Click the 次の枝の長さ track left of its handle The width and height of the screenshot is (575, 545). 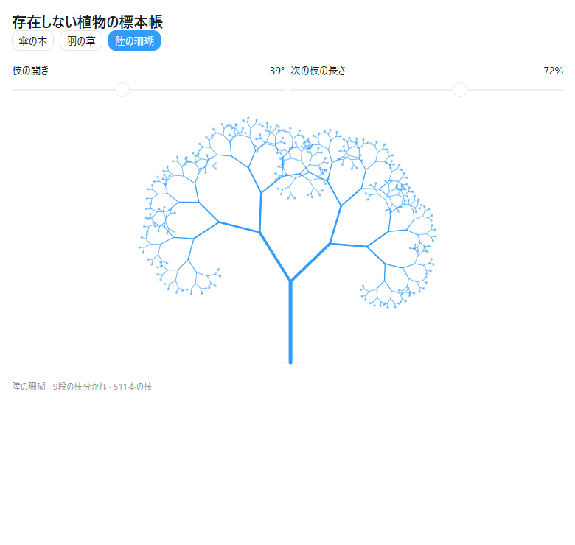click(x=372, y=90)
